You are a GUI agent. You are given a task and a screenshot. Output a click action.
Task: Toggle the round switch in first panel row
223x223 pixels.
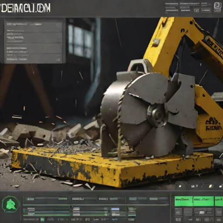tap(59, 26)
